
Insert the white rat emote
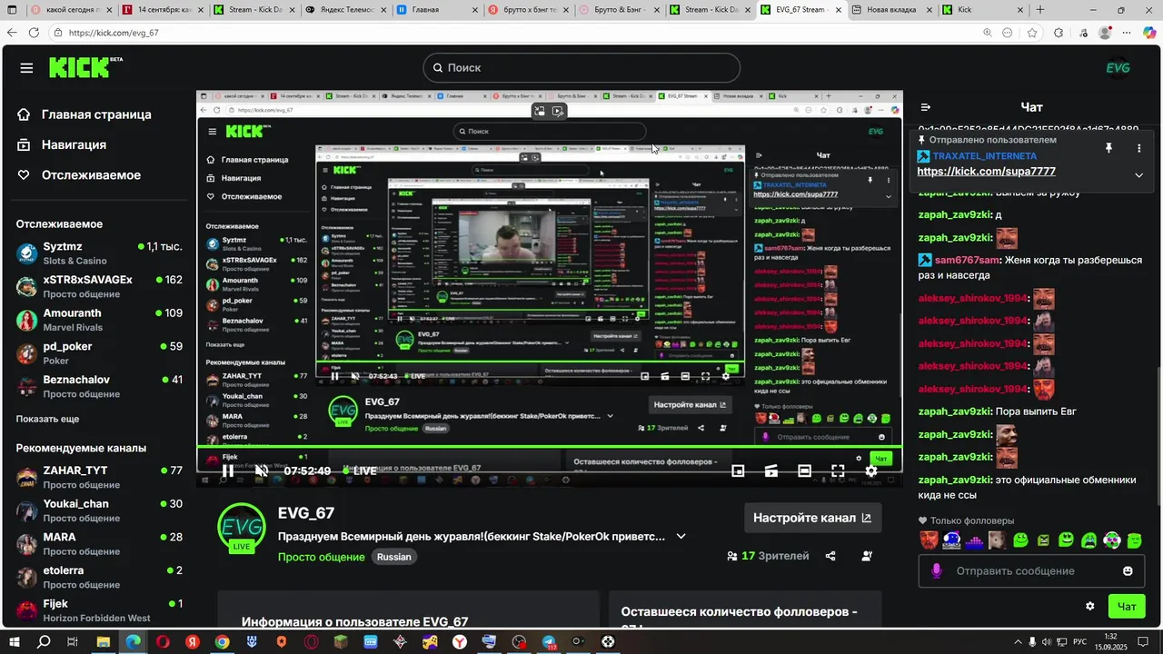[x=998, y=540]
